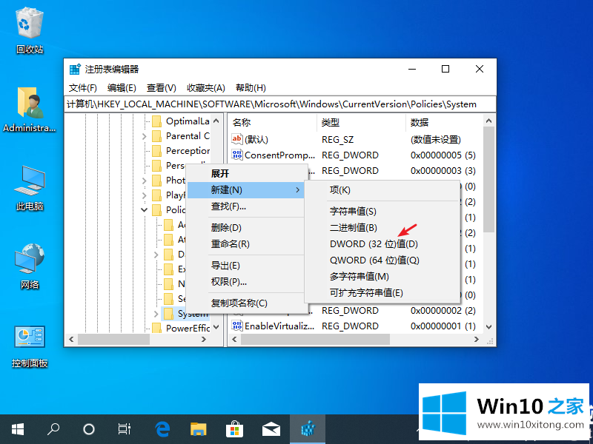Create new DWORD (32 位)值(D)

[382, 244]
